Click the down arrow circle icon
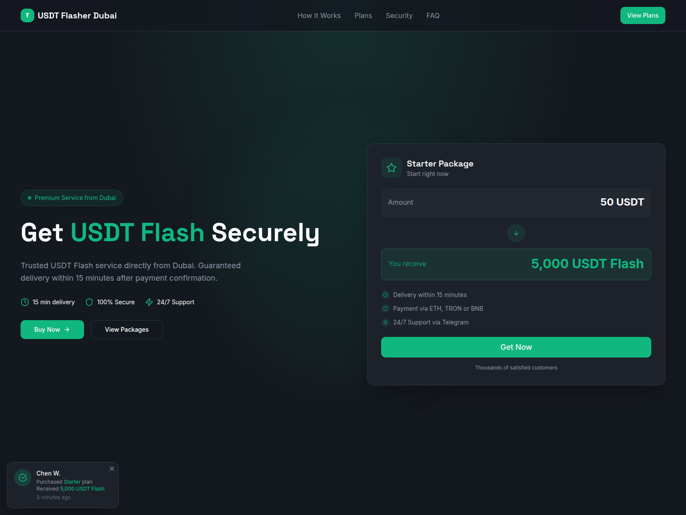686x515 pixels. [516, 233]
